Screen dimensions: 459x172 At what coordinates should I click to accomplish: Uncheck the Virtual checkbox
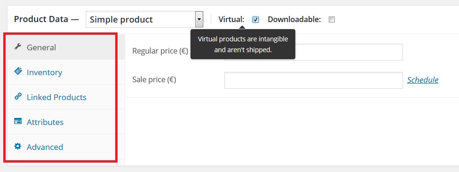point(255,20)
